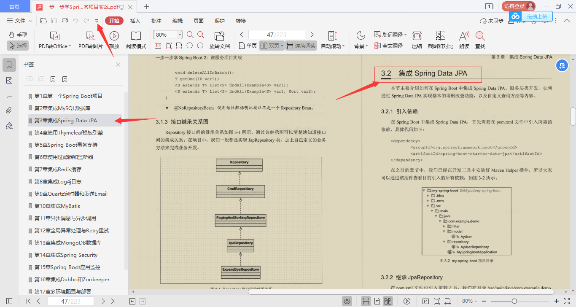This screenshot has height=307, width=576.
Task: Click the print icon in quick toolbar
Action: click(x=65, y=21)
